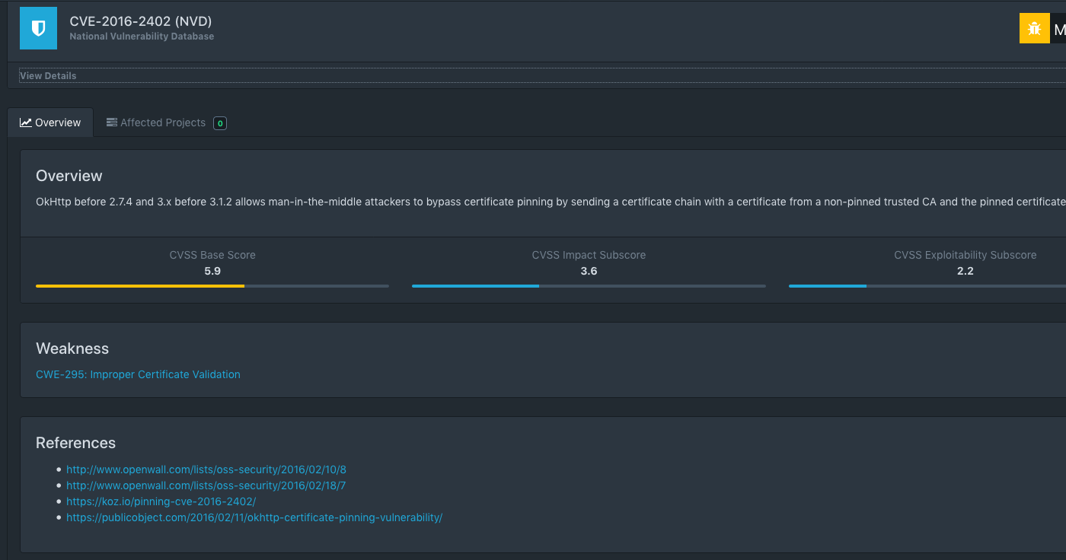This screenshot has width=1066, height=560.
Task: Open the oss-security 2016/02/18 reference link
Action: [x=206, y=485]
